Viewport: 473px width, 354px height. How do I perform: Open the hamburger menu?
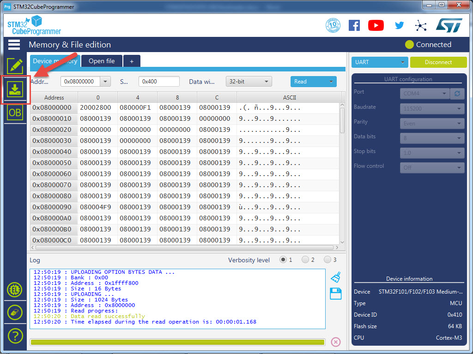14,44
